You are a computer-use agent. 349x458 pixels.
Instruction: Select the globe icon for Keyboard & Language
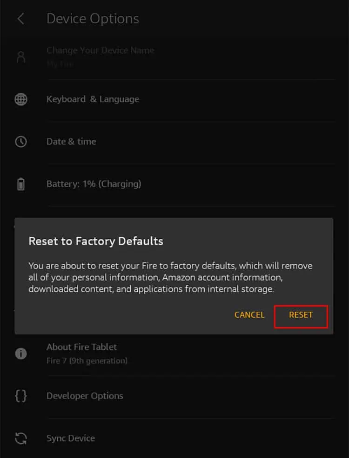click(21, 99)
